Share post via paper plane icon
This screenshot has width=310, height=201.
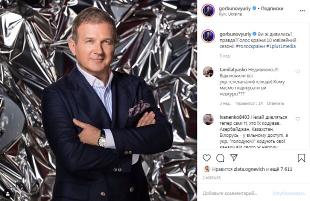tap(233, 158)
